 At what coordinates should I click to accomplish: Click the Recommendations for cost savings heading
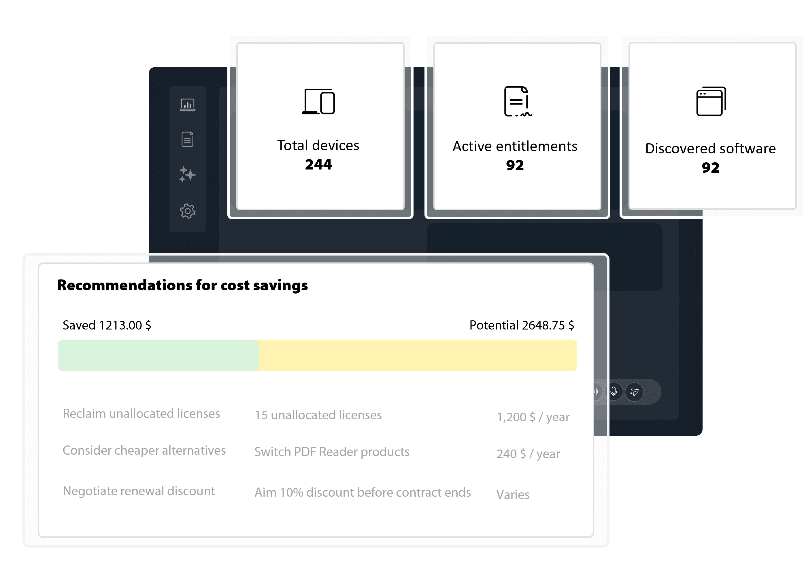182,285
